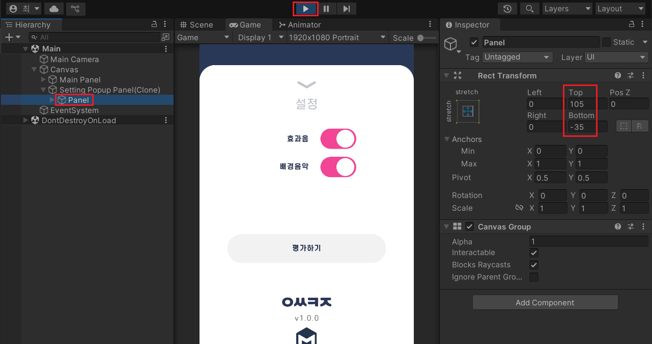Click the down chevron to close settings popup

306,84
